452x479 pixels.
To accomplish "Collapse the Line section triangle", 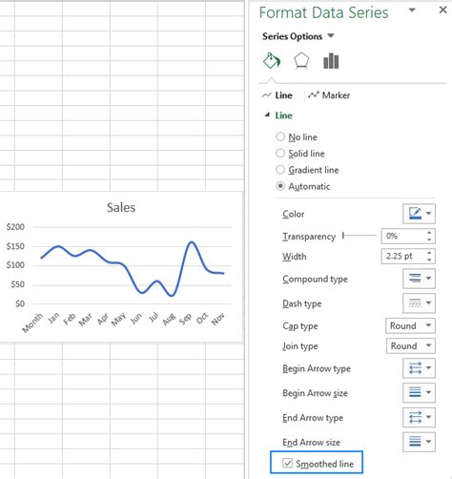I will click(267, 115).
